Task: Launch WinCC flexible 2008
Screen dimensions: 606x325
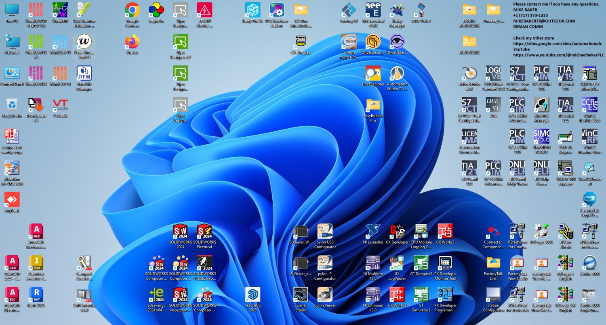Action: click(590, 110)
